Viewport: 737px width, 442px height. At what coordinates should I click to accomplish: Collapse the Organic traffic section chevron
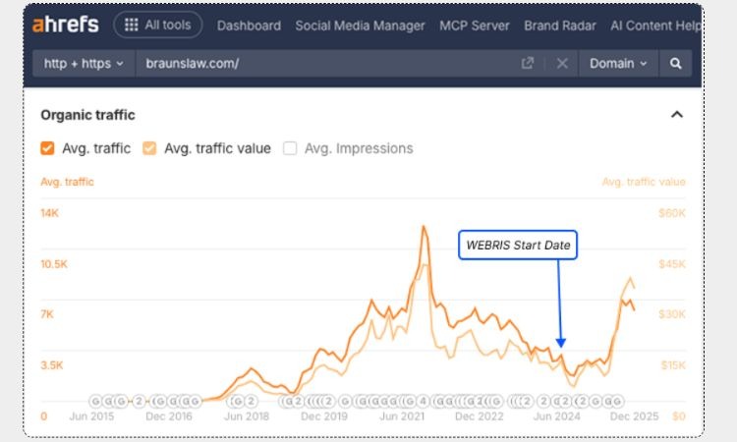pos(676,115)
